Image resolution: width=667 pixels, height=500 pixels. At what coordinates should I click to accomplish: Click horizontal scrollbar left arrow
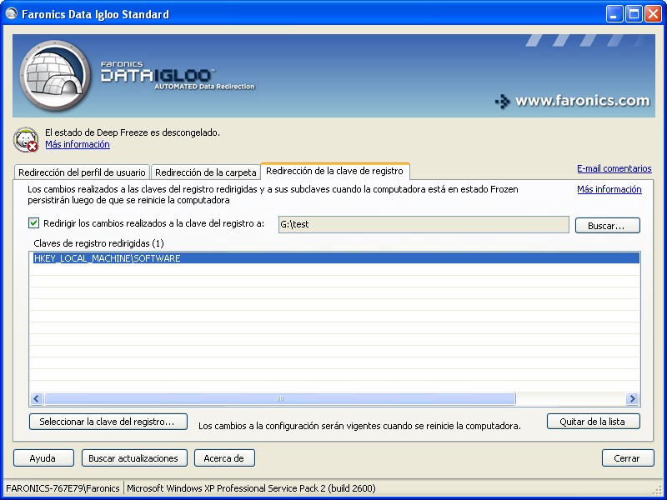point(36,398)
